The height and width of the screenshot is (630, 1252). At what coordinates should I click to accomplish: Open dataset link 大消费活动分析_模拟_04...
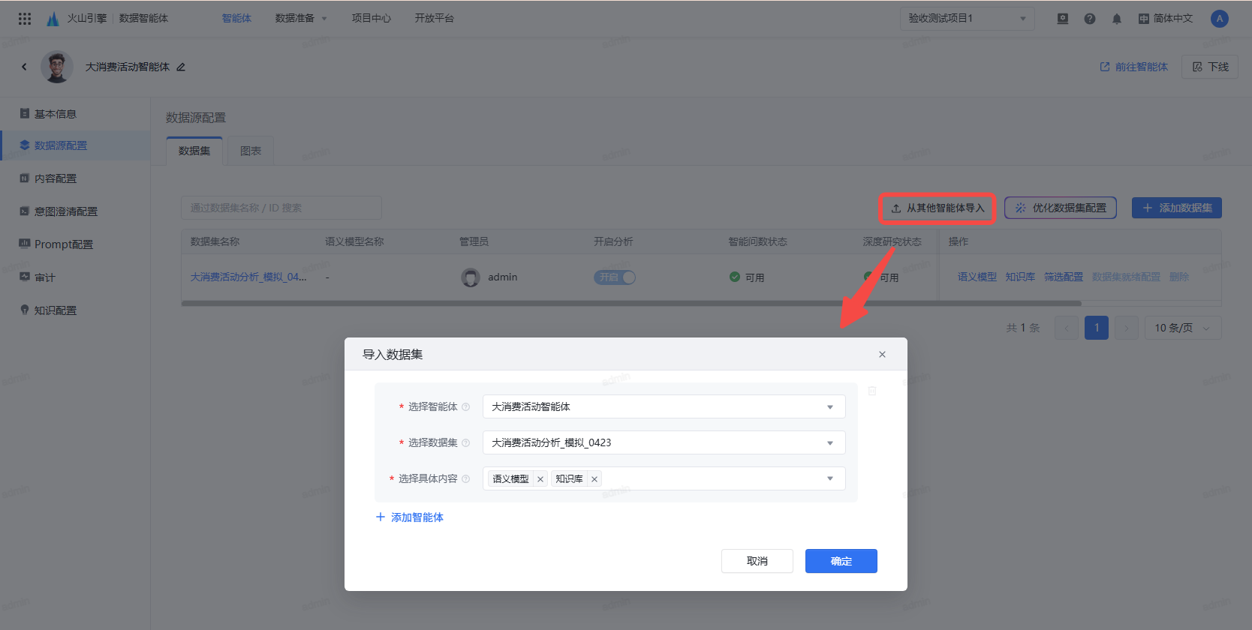pos(248,277)
